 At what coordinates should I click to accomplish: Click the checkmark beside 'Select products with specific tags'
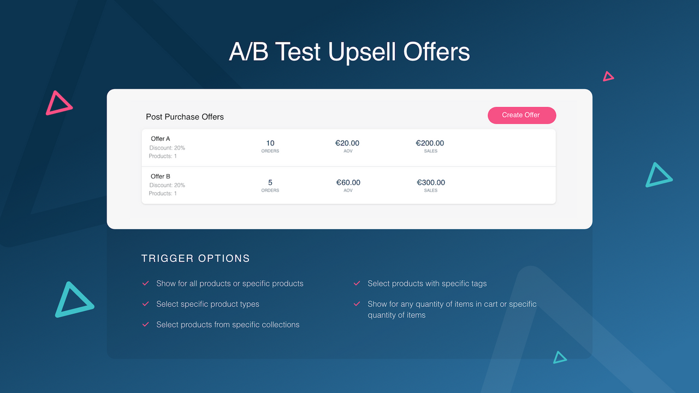click(357, 283)
